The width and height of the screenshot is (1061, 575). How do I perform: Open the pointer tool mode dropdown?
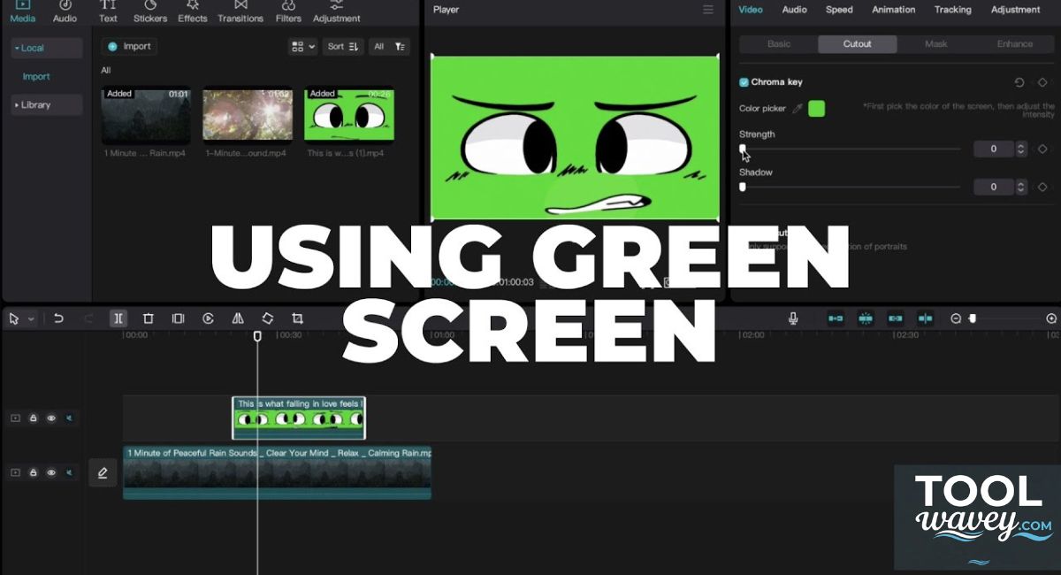pyautogui.click(x=32, y=318)
